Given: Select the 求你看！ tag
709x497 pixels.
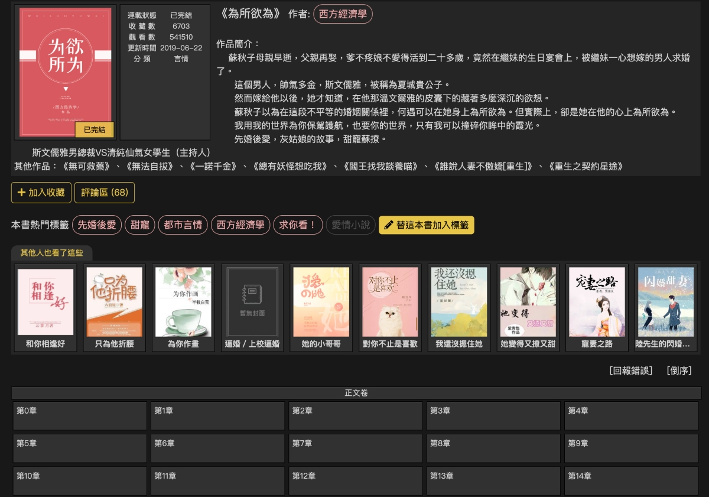Looking at the screenshot, I should tap(298, 225).
